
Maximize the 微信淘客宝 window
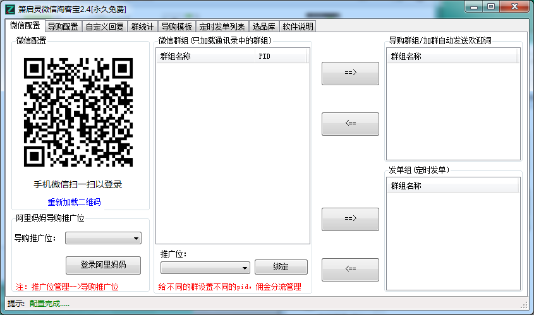click(491, 6)
